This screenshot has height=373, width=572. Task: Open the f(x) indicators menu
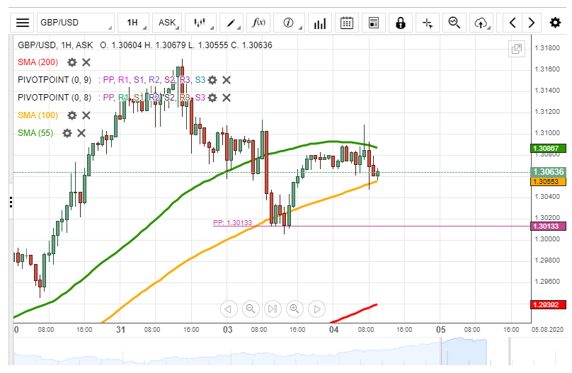pyautogui.click(x=258, y=23)
